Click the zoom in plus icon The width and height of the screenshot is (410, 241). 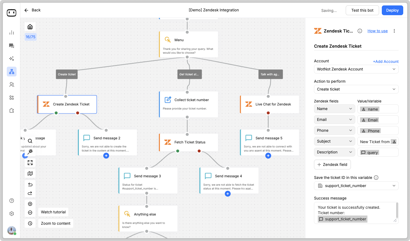point(30,204)
